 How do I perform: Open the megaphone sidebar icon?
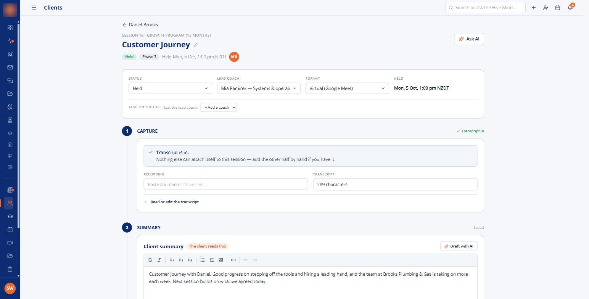click(x=10, y=156)
